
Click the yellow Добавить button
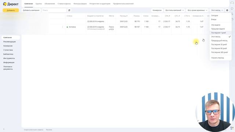tap(11, 10)
